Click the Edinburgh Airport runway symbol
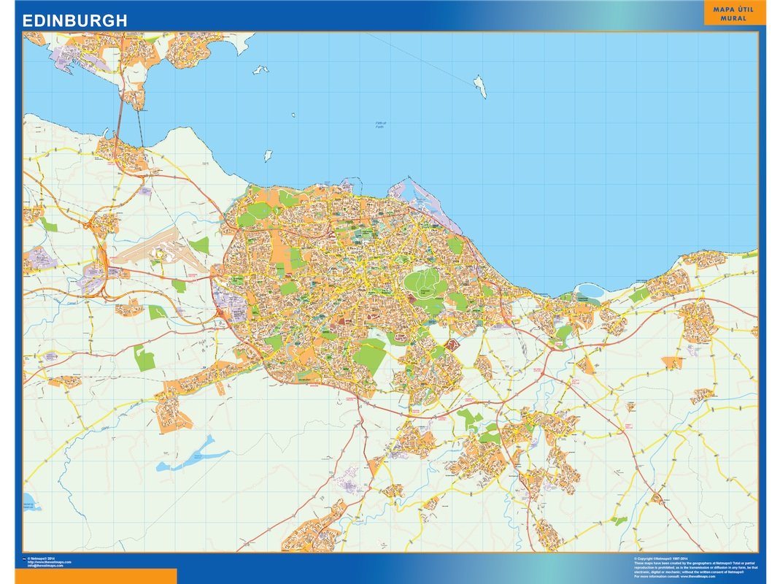Screen dimensions: 780x584 point(157,248)
